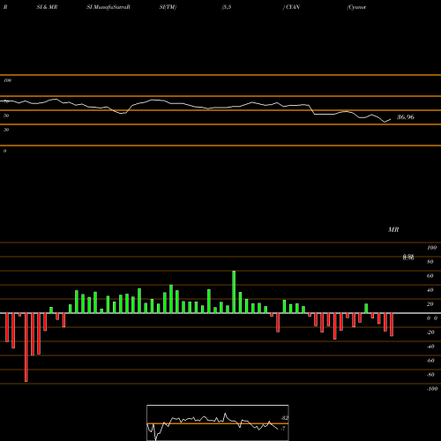Click the -60 axis label on MR panel
The image size is (441, 441).
430,361
